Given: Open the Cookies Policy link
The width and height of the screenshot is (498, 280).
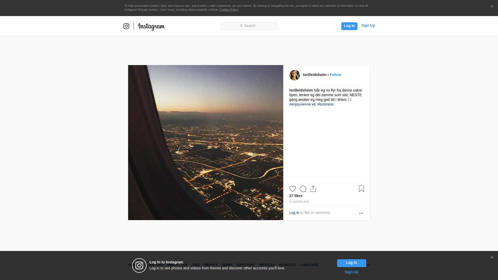Looking at the screenshot, I should 229,10.
